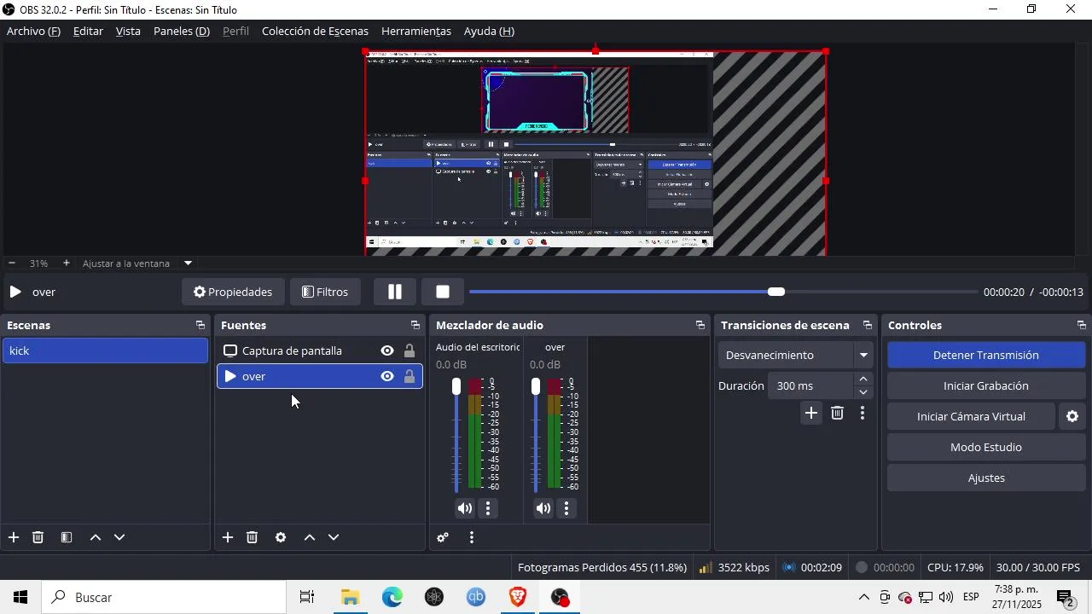Mute the over audio channel
Image resolution: width=1092 pixels, height=614 pixels.
click(543, 508)
